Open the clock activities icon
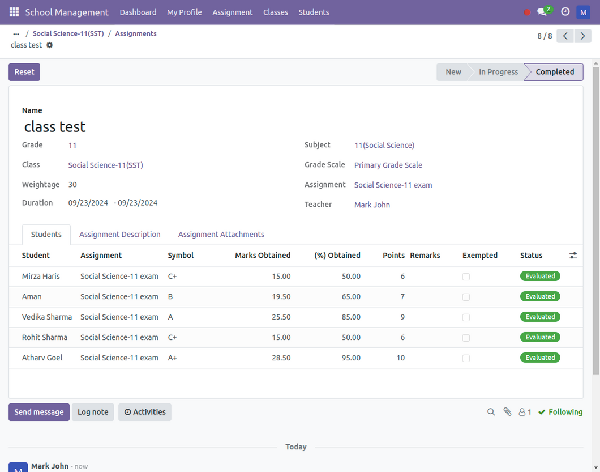The width and height of the screenshot is (600, 472). (565, 12)
